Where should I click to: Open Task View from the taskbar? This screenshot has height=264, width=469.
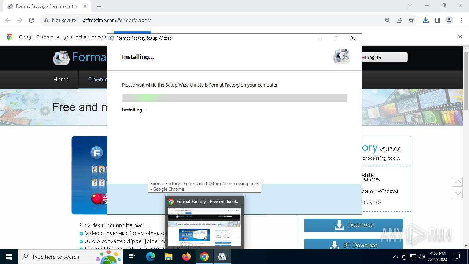coord(132,257)
